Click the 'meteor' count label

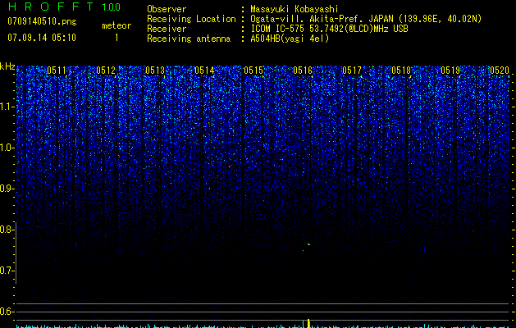point(116,25)
